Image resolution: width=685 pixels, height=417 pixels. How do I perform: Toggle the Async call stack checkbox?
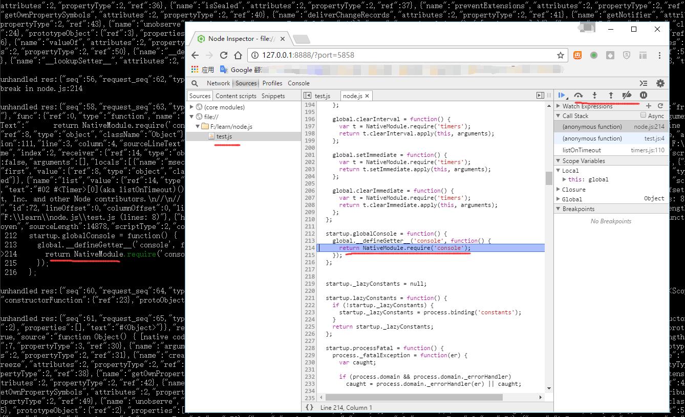tap(644, 115)
